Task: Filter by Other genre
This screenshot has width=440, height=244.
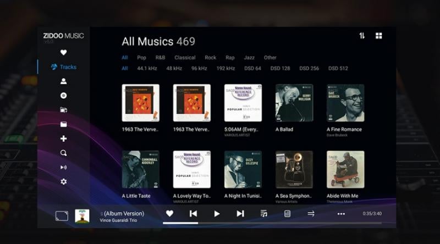Action: pyautogui.click(x=270, y=58)
